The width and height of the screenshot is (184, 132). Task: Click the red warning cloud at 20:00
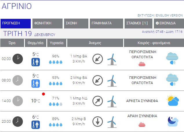coord(142,124)
